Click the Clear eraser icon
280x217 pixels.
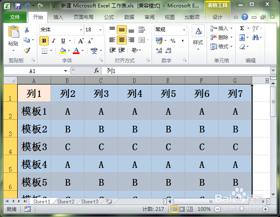[242, 47]
